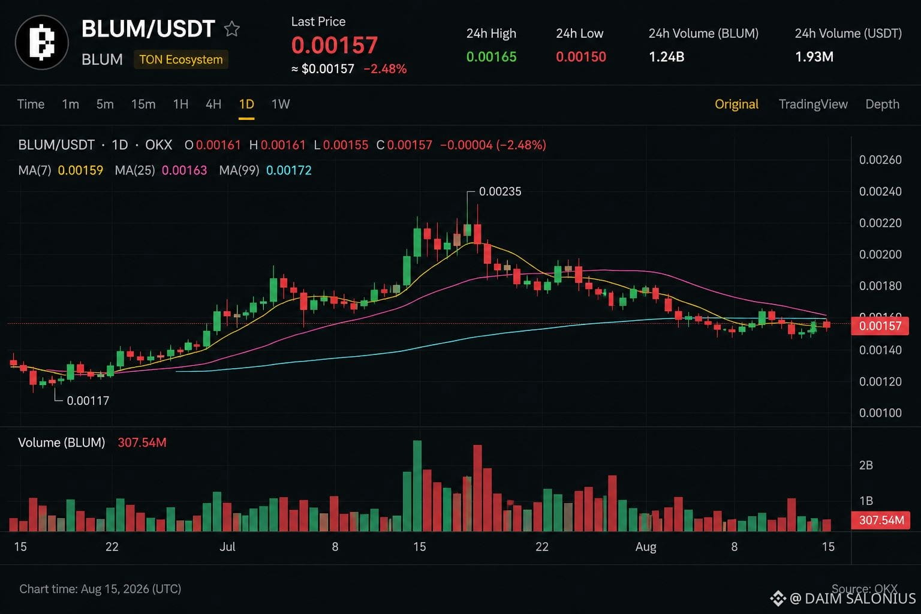Switch to the 5m interval
The image size is (921, 614).
tap(105, 104)
